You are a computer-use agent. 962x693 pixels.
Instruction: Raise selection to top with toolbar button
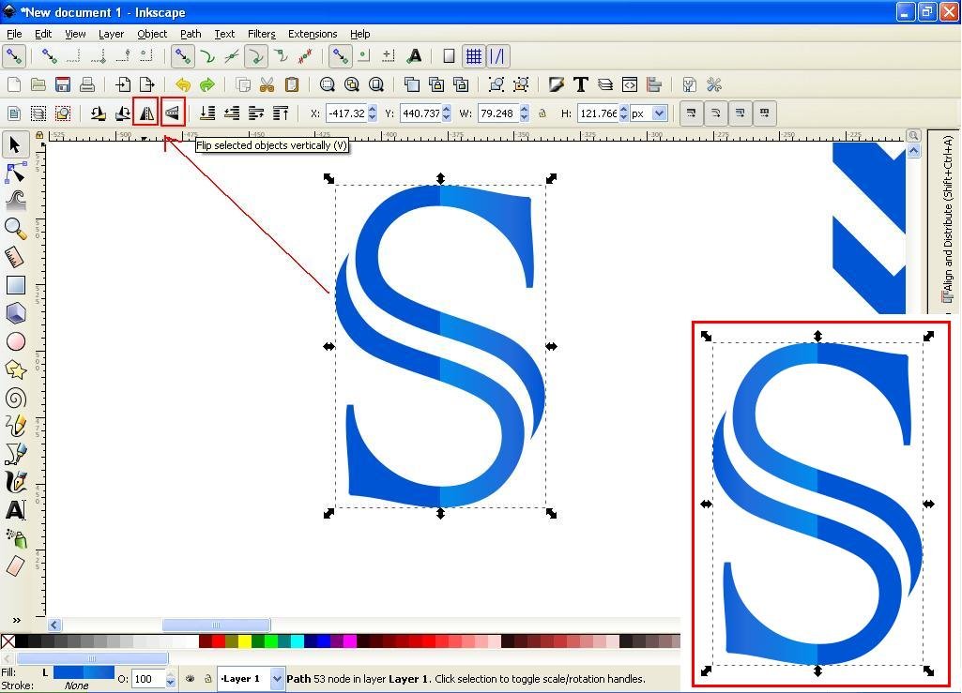[280, 113]
